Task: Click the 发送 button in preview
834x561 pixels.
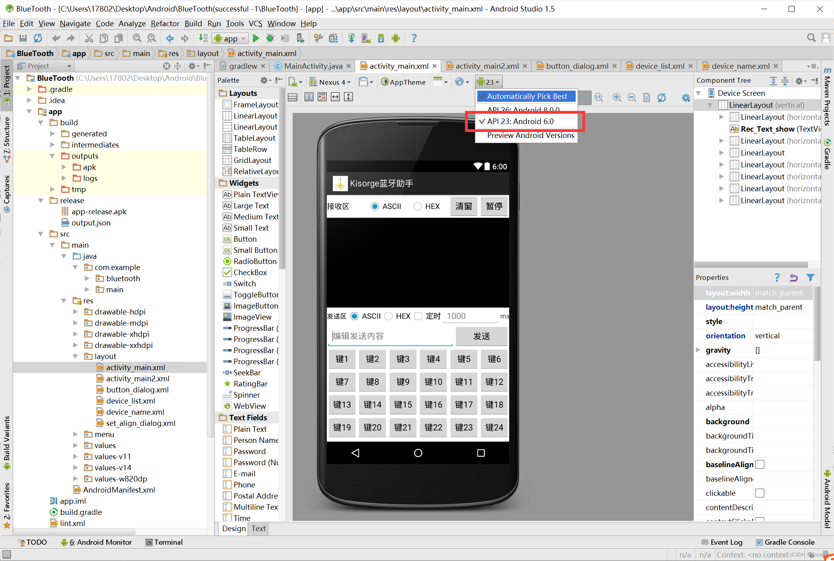Action: pyautogui.click(x=481, y=336)
